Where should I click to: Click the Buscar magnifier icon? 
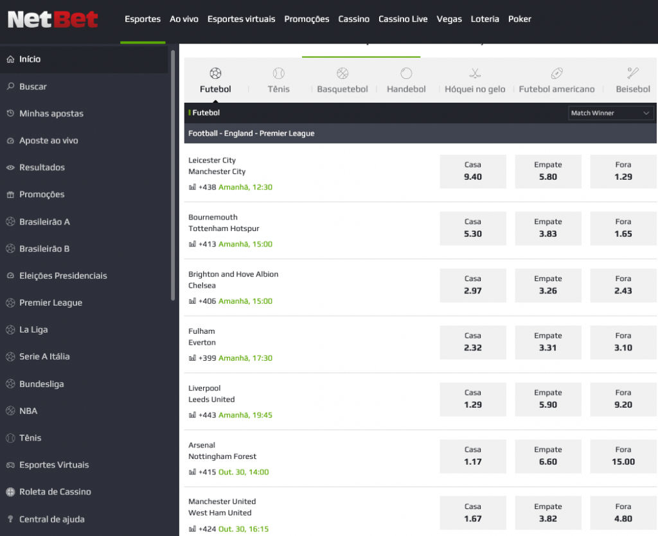(x=10, y=86)
